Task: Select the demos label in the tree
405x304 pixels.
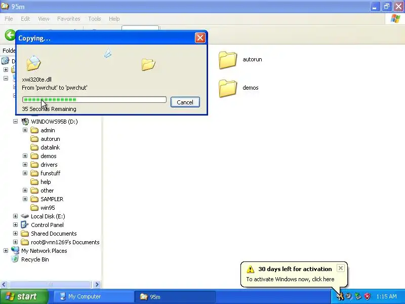Action: click(49, 156)
